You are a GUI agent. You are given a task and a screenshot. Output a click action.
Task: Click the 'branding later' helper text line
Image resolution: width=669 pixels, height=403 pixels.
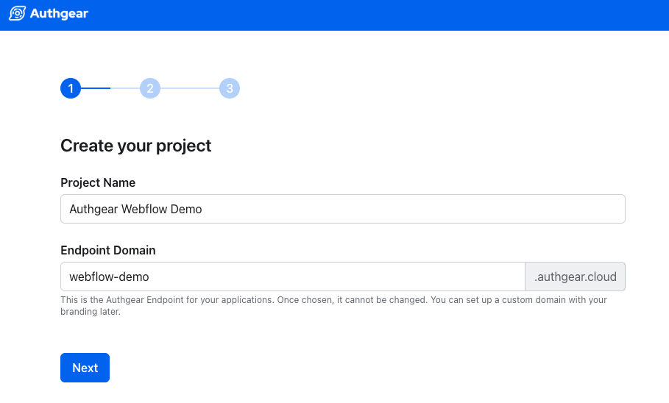pos(90,311)
